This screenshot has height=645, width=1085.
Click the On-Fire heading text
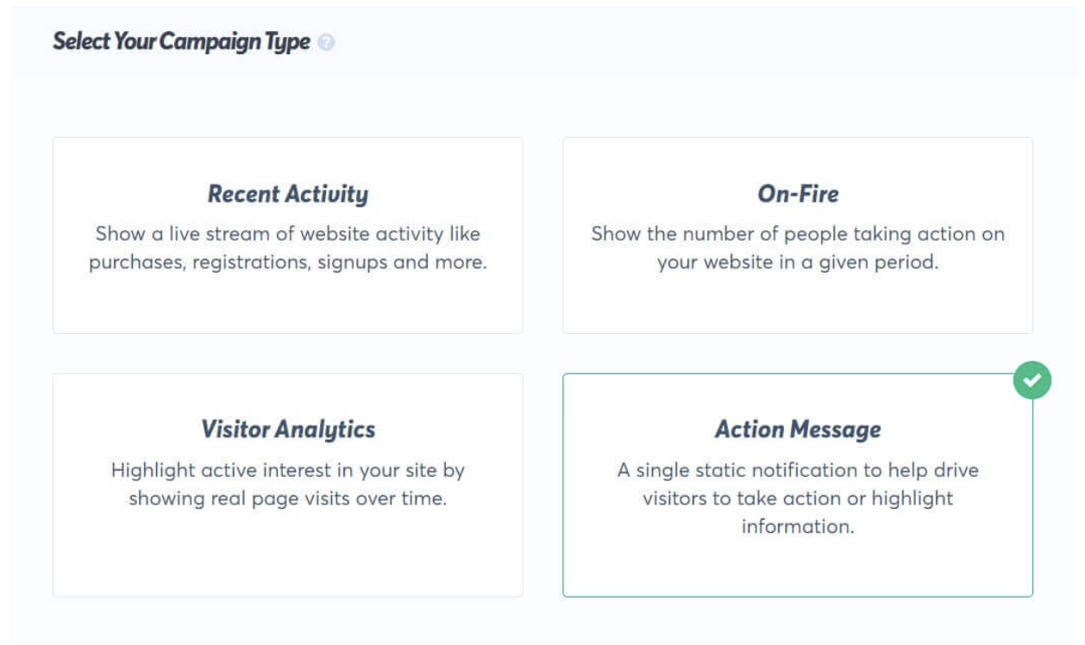[x=798, y=194]
